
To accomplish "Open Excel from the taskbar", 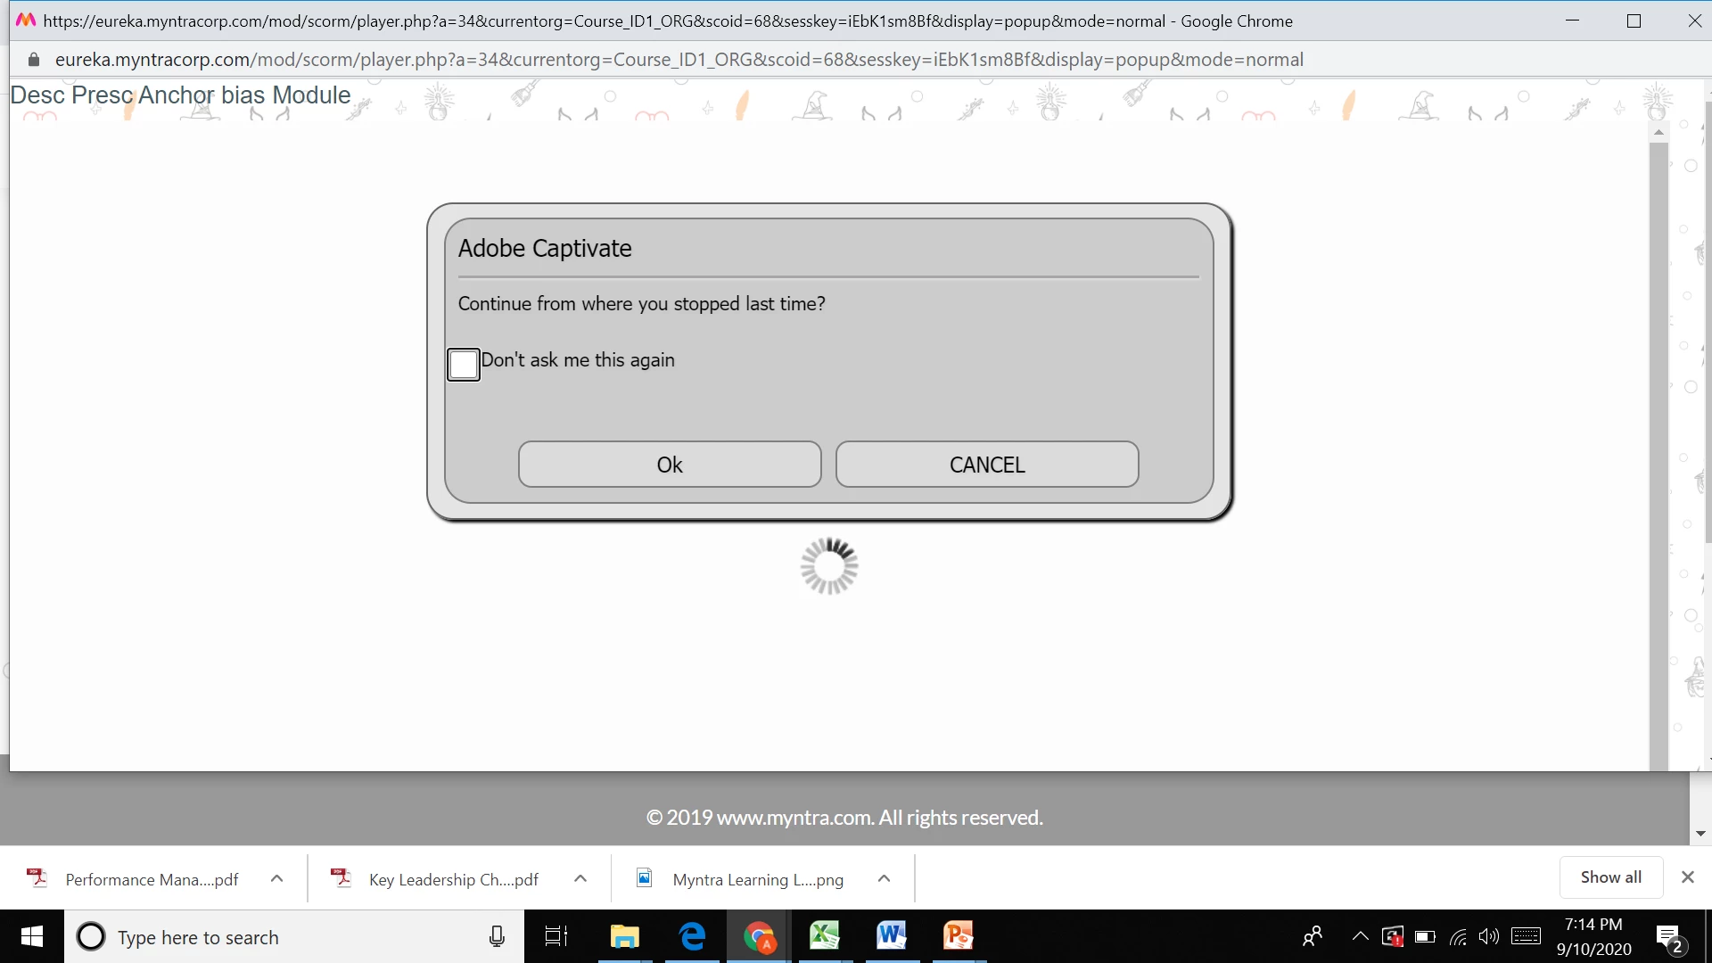I will click(825, 936).
